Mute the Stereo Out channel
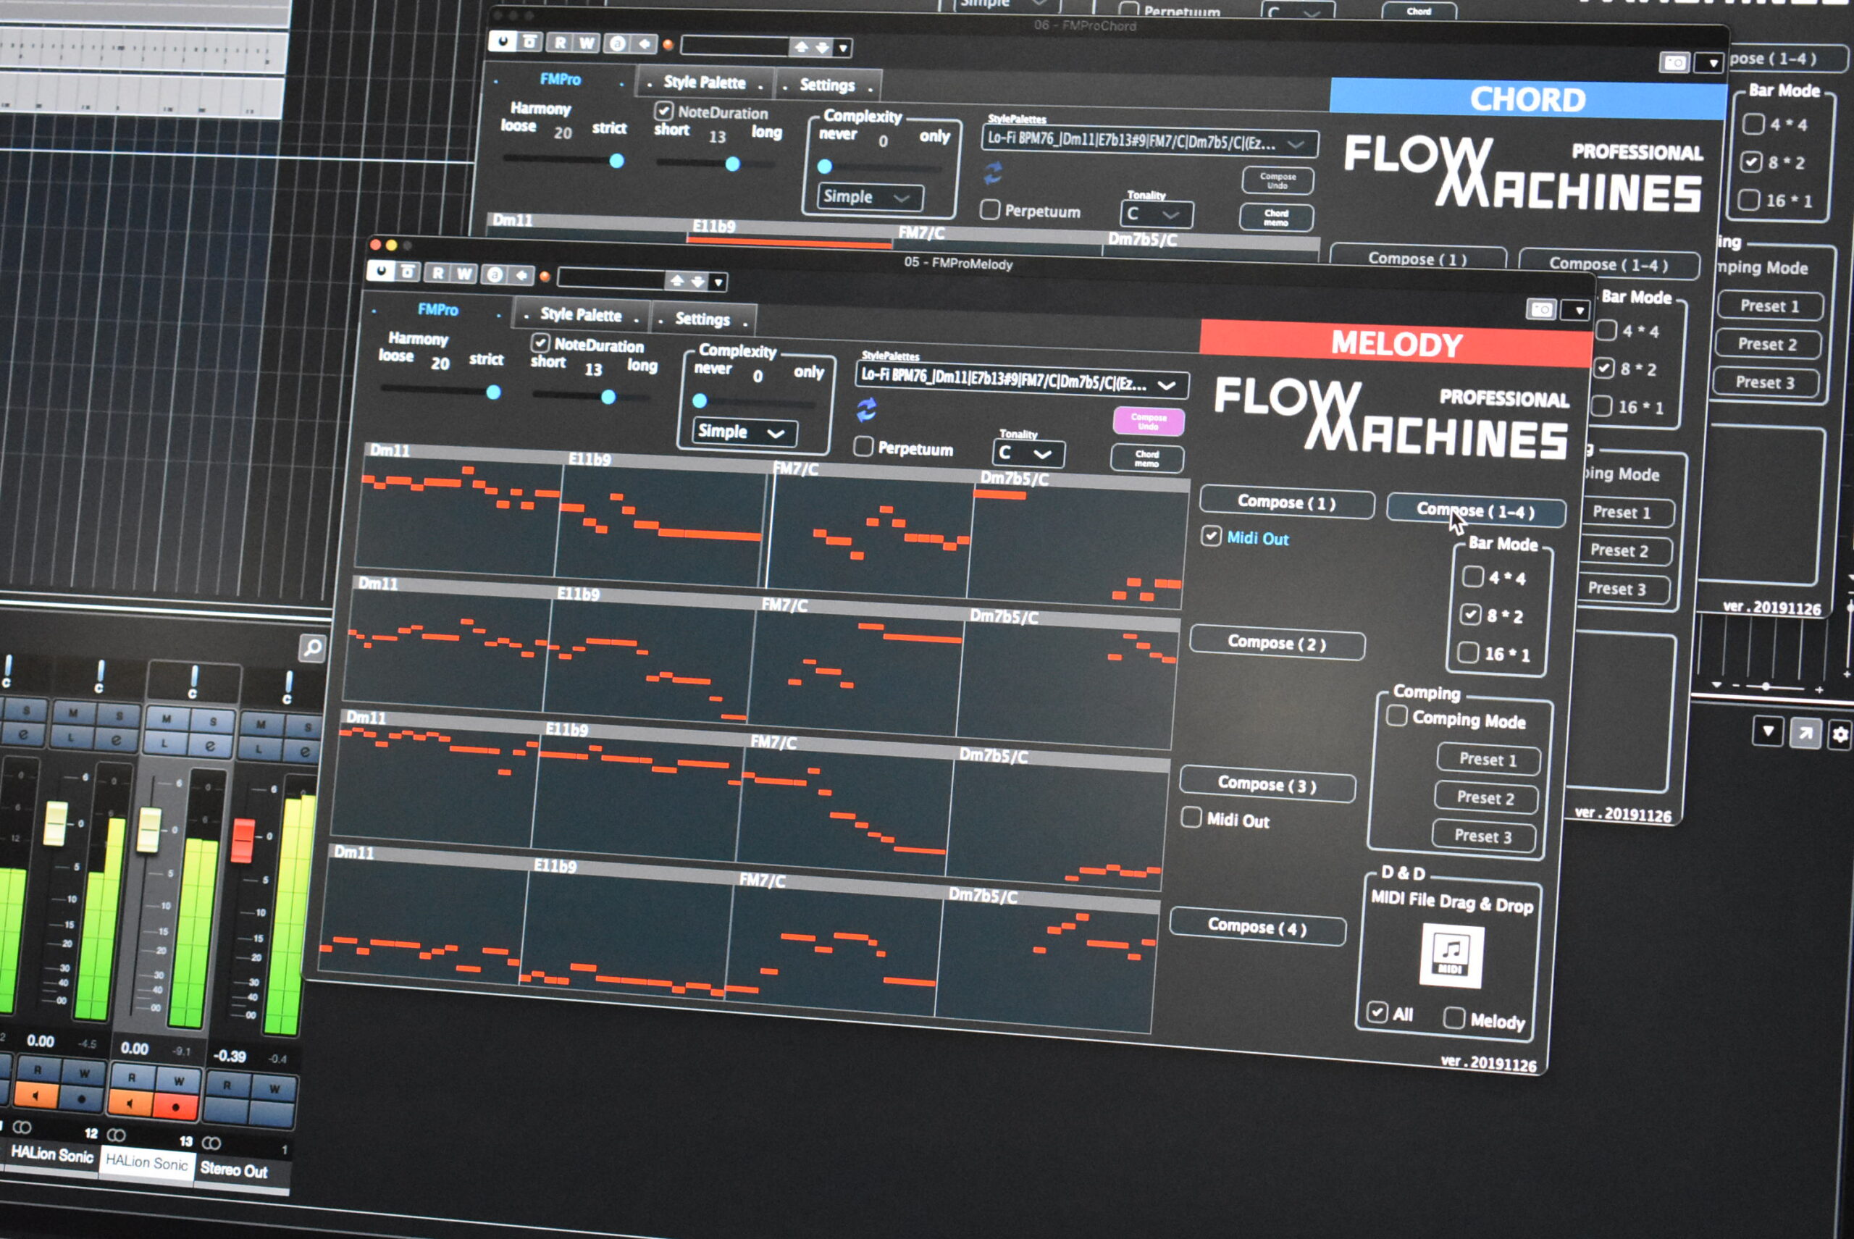The width and height of the screenshot is (1854, 1239). (x=261, y=724)
